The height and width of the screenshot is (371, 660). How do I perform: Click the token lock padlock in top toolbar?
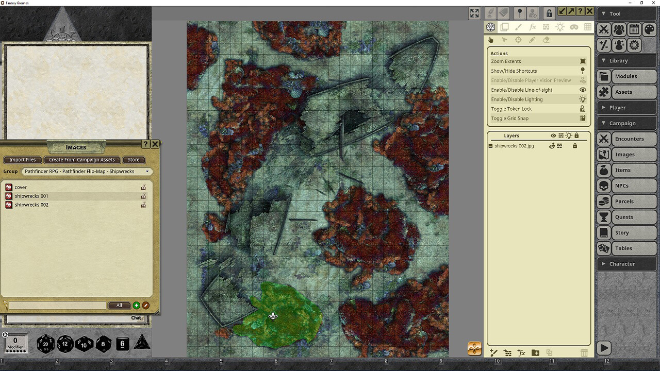[550, 13]
